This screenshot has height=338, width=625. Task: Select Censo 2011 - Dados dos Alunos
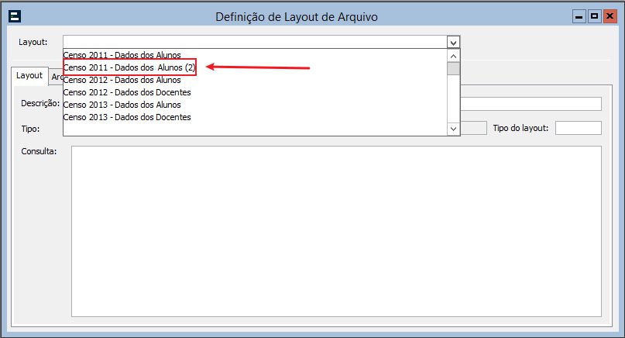pyautogui.click(x=256, y=55)
